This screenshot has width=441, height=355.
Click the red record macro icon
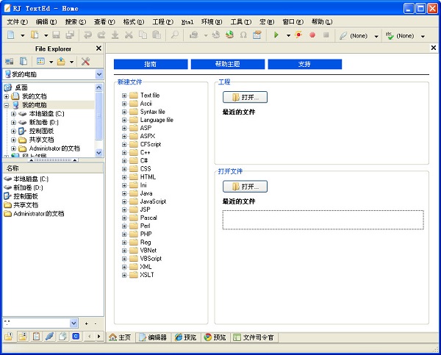point(312,35)
